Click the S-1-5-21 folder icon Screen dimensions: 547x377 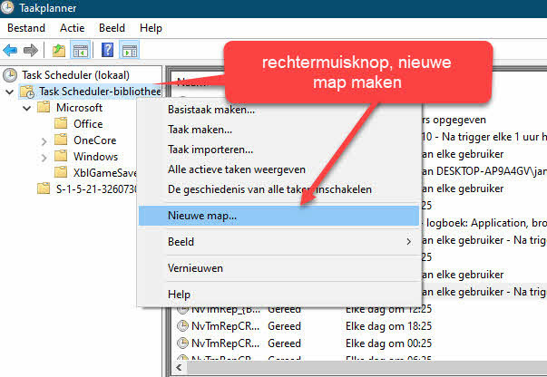pos(44,188)
